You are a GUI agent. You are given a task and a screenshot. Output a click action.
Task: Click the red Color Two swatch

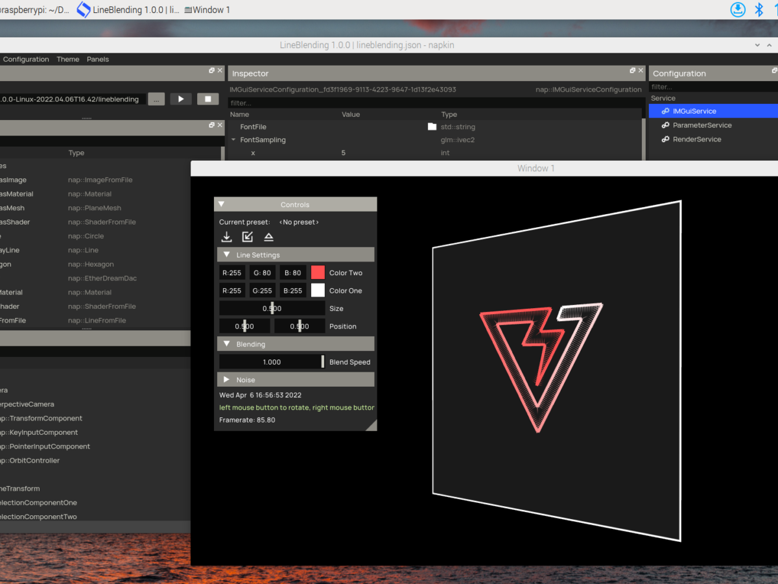point(318,273)
